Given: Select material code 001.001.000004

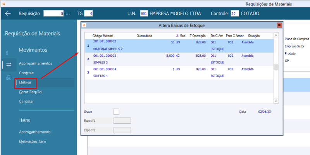Looking at the screenshot, I should (x=105, y=69).
